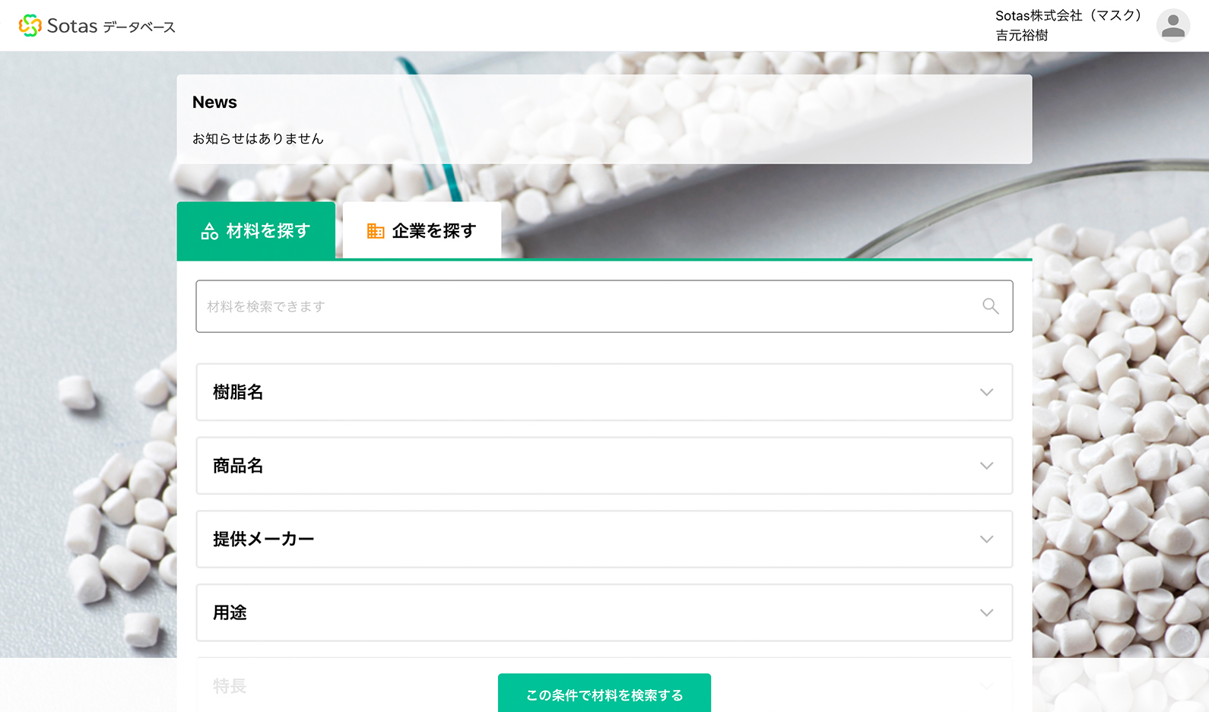This screenshot has width=1209, height=712.
Task: Click the Sotas logo icon
Action: [x=30, y=26]
